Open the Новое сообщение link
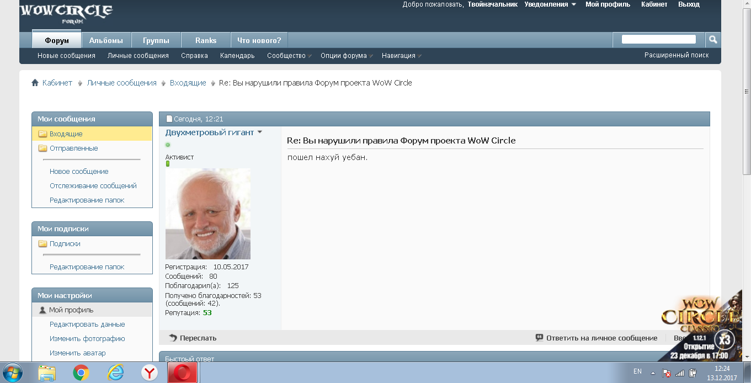The width and height of the screenshot is (751, 383). [79, 172]
